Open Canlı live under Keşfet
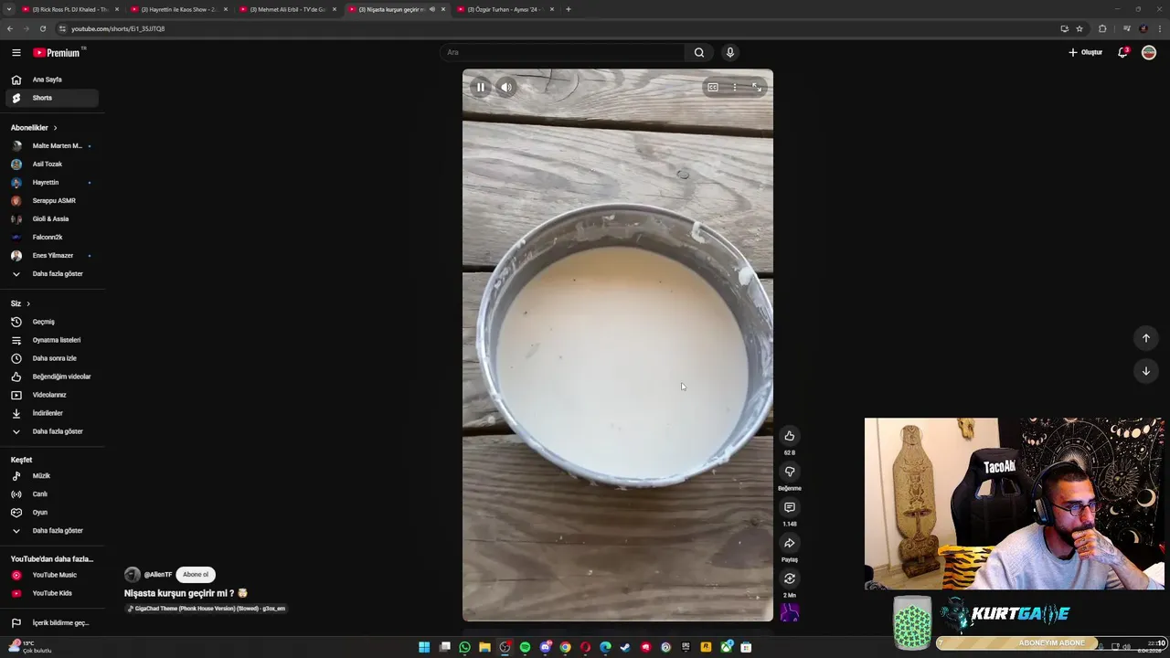This screenshot has height=658, width=1170. pos(52,494)
